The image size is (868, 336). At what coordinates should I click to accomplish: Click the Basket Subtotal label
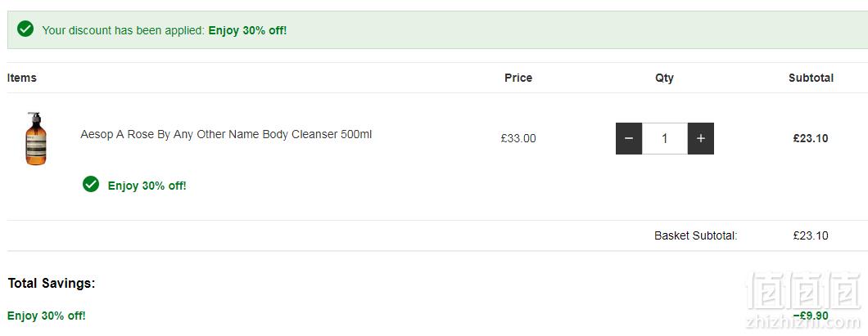(696, 236)
